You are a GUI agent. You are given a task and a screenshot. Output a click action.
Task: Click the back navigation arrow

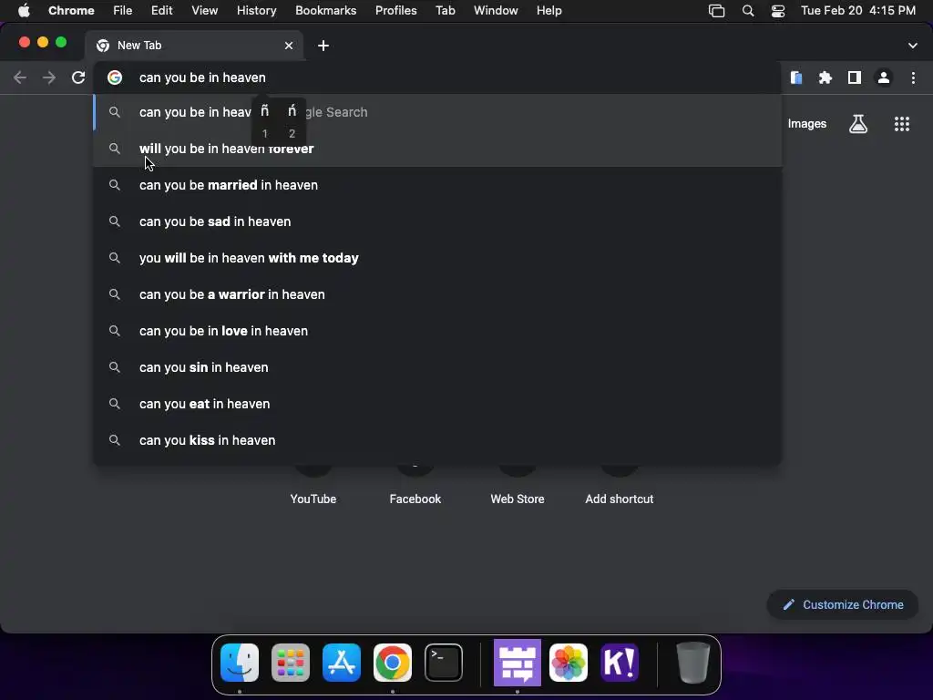coord(20,77)
